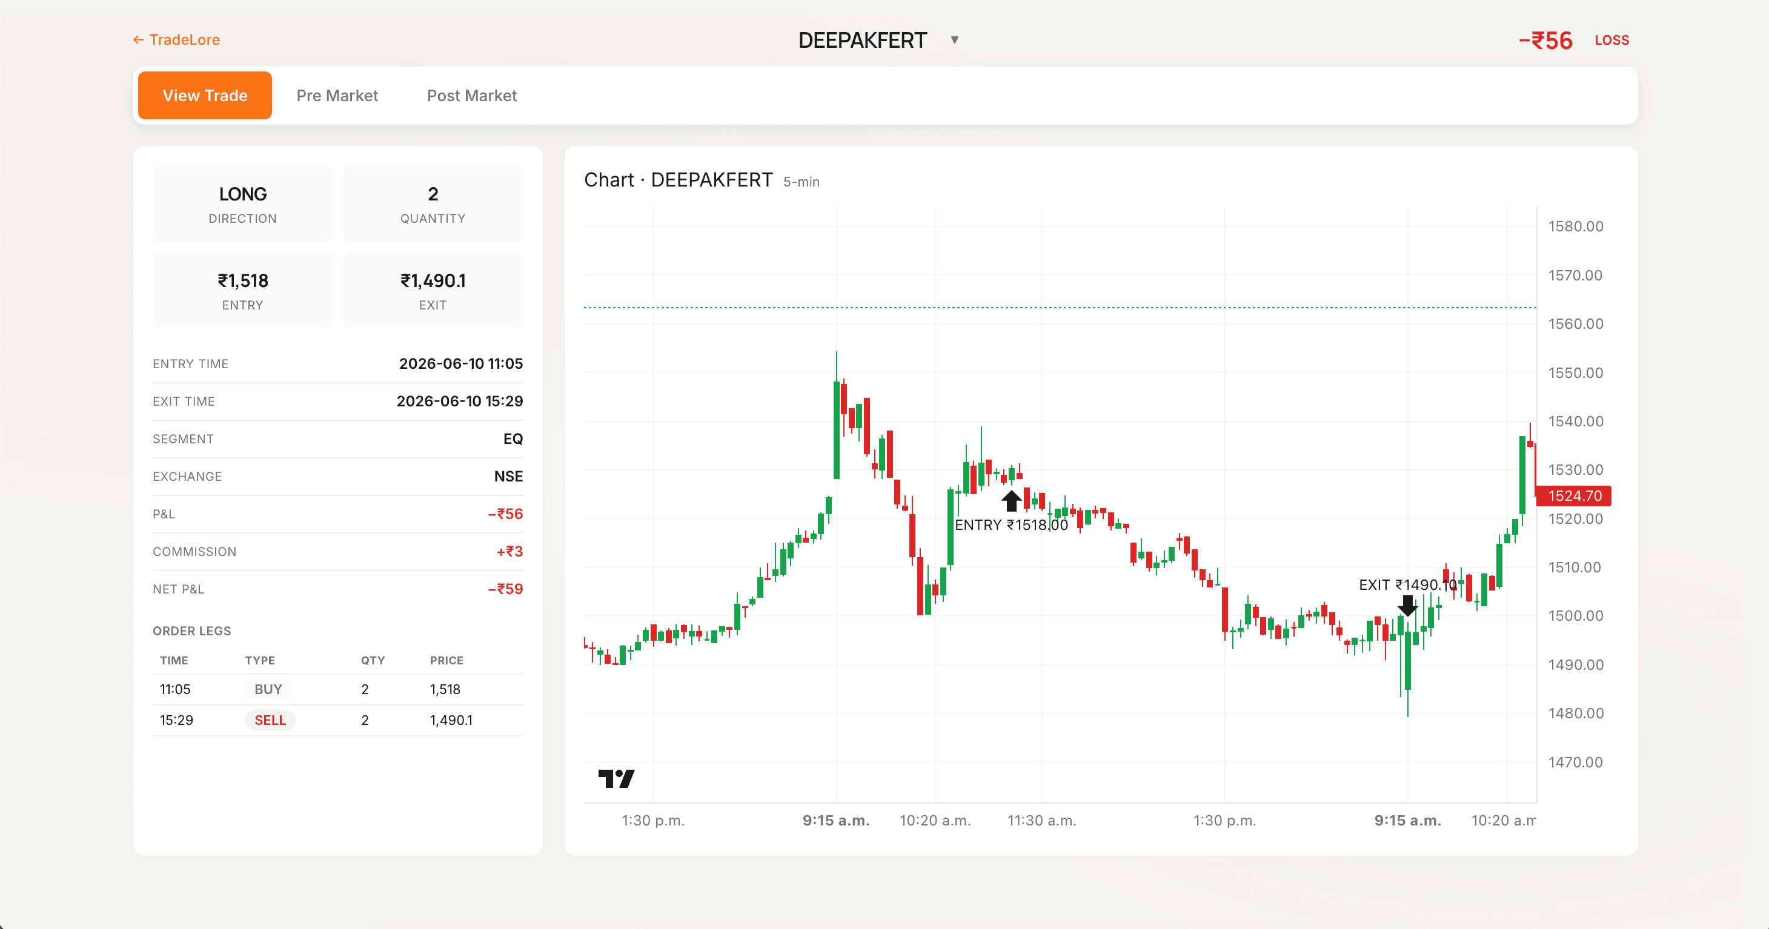This screenshot has height=929, width=1769.
Task: Click the Net P&L value −₹59
Action: coord(505,589)
